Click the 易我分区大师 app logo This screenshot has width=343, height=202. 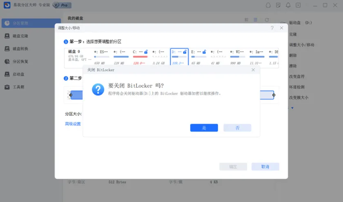[x=7, y=5]
